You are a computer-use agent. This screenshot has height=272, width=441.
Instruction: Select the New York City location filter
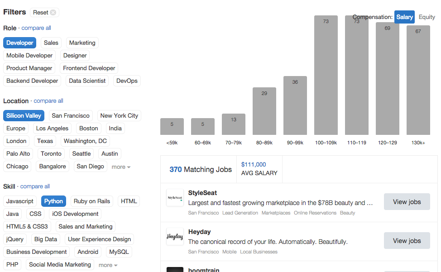tap(119, 116)
